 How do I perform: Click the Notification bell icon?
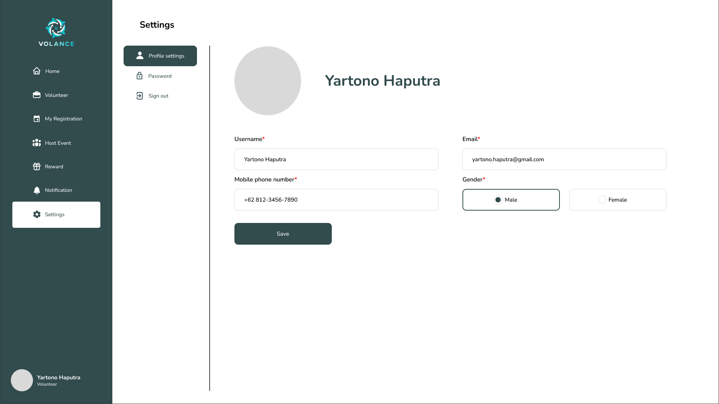[x=37, y=190]
